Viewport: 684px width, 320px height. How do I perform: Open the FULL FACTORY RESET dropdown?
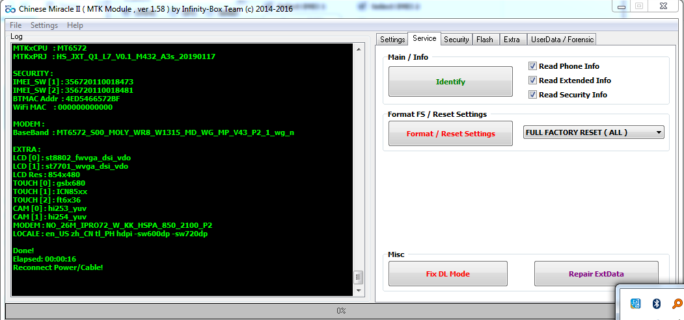pos(594,132)
